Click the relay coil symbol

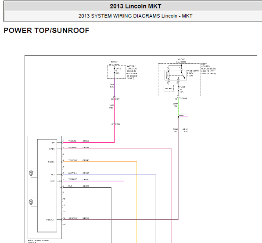coord(167,75)
